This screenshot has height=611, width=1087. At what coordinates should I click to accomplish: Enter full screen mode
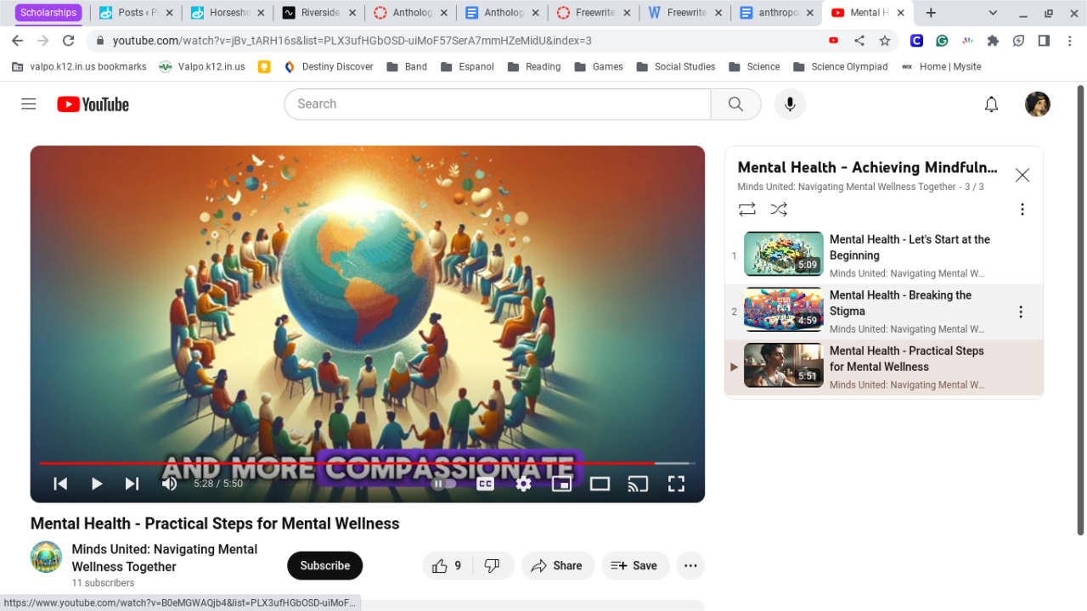coord(676,484)
